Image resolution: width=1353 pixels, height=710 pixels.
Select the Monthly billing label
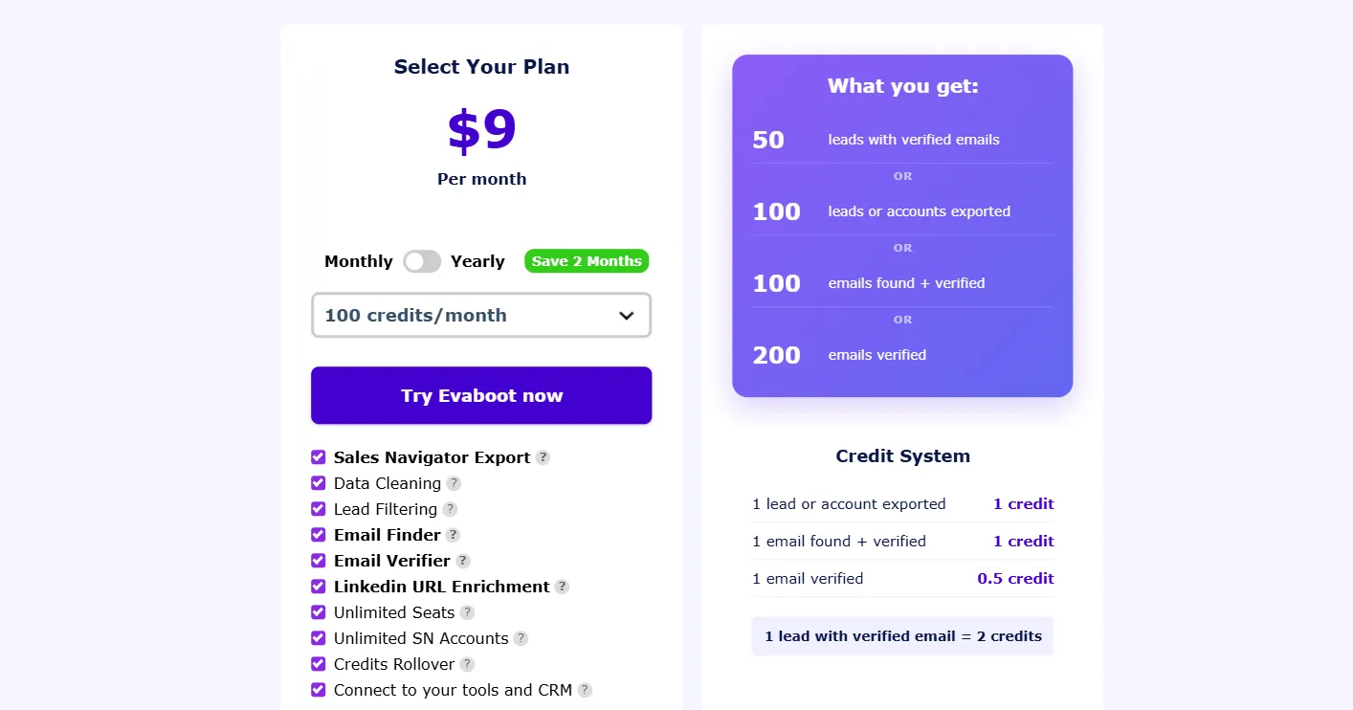[x=359, y=261]
